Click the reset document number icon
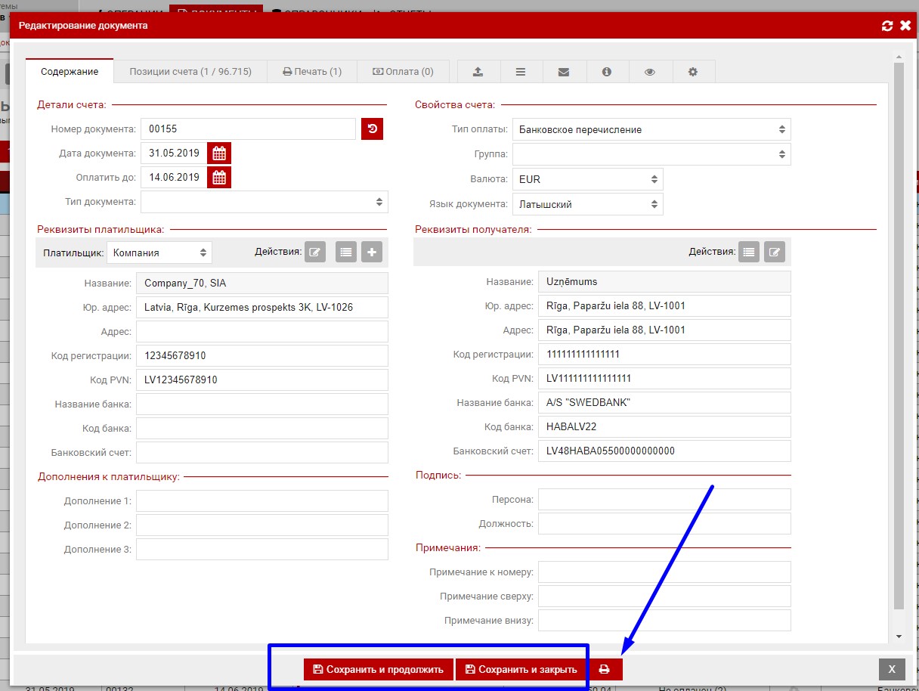919x691 pixels. [372, 129]
